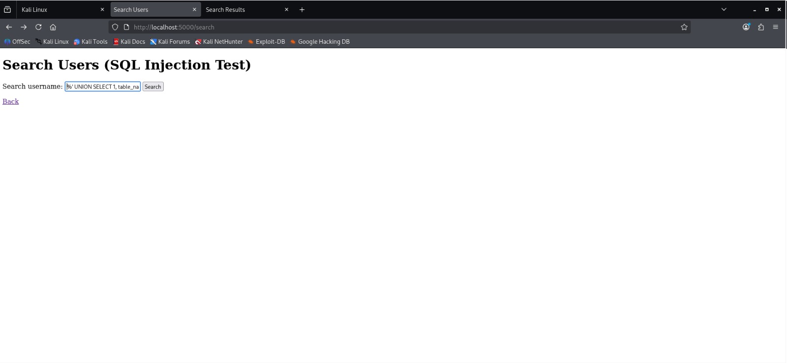Close the Search Users tab
Screen dimensions: 787x363
pyautogui.click(x=194, y=9)
